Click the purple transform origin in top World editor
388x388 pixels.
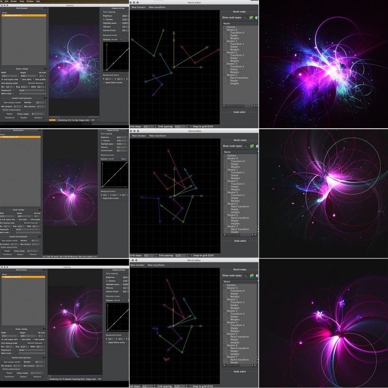pyautogui.click(x=162, y=84)
